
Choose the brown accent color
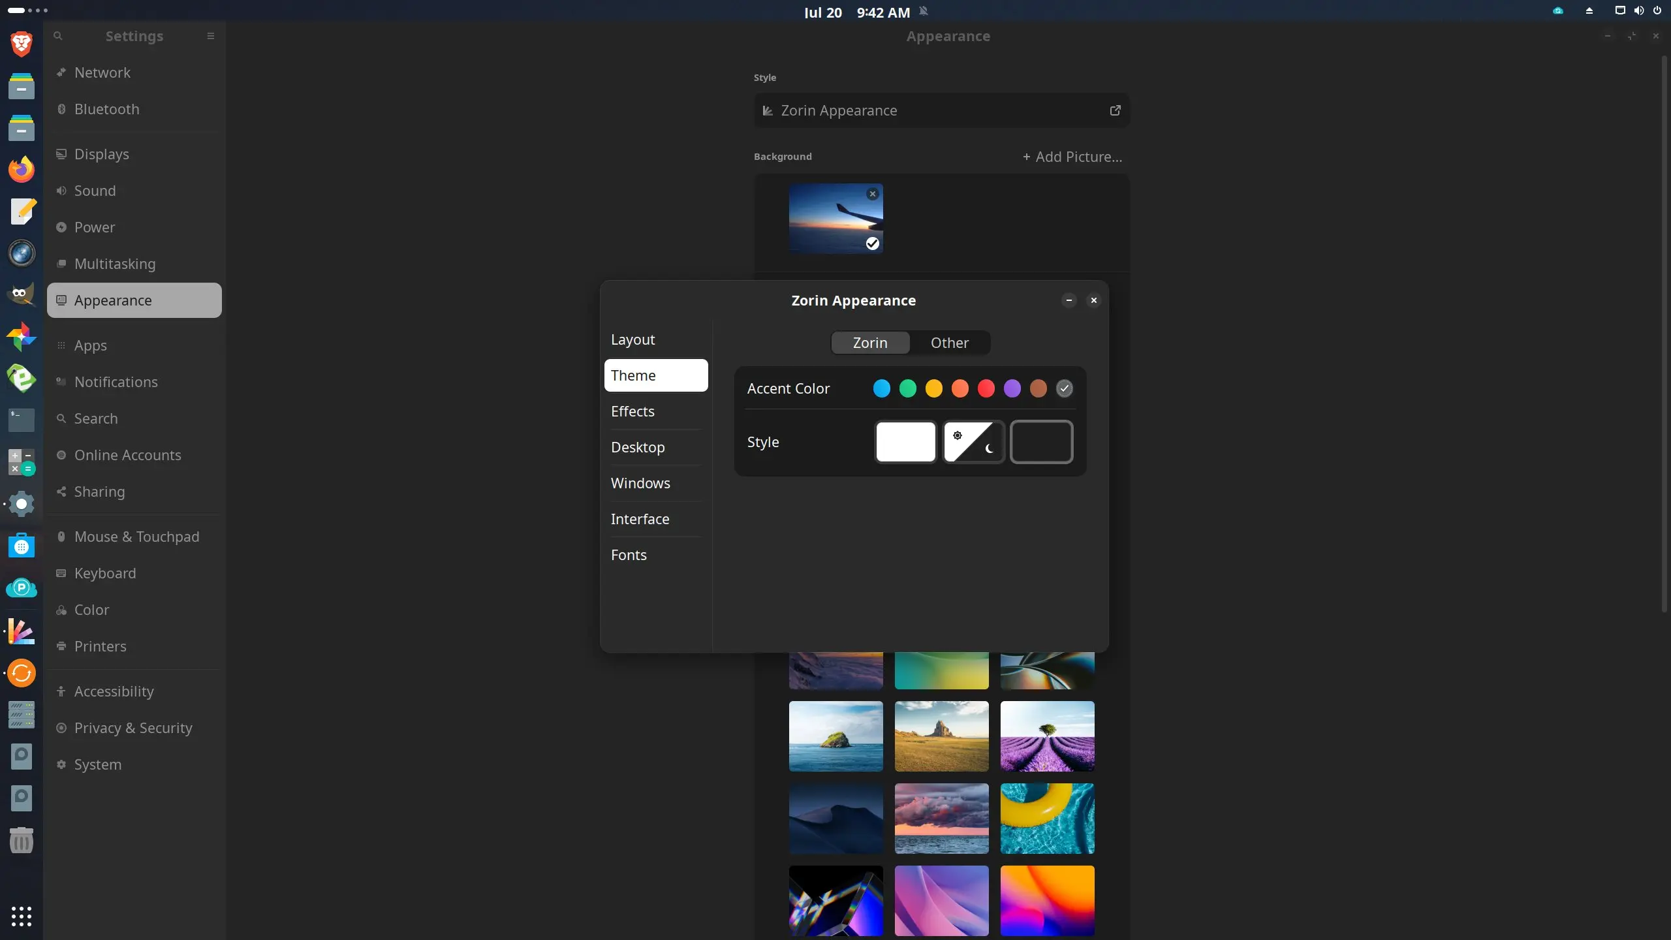click(x=1038, y=388)
